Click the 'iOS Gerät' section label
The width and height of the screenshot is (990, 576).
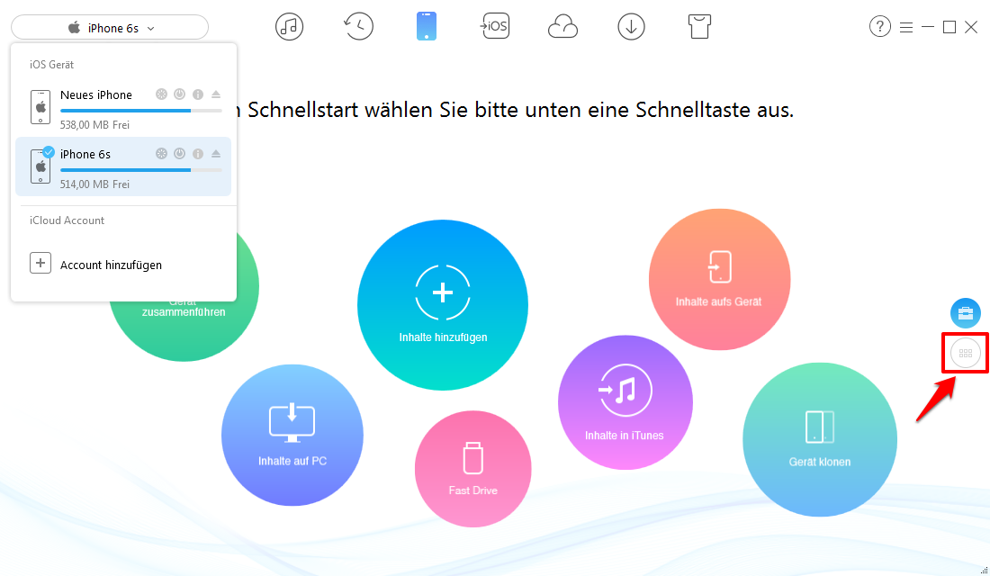click(x=52, y=65)
